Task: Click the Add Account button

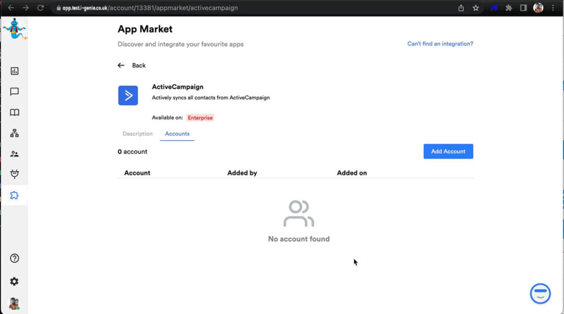Action: click(x=448, y=151)
